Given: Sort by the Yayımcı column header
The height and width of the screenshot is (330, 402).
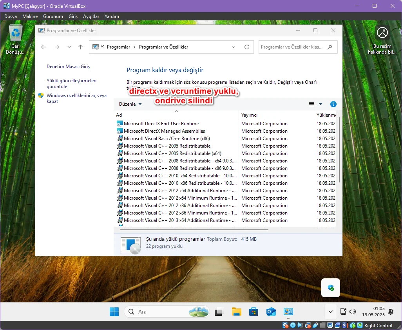Looking at the screenshot, I should [x=276, y=115].
